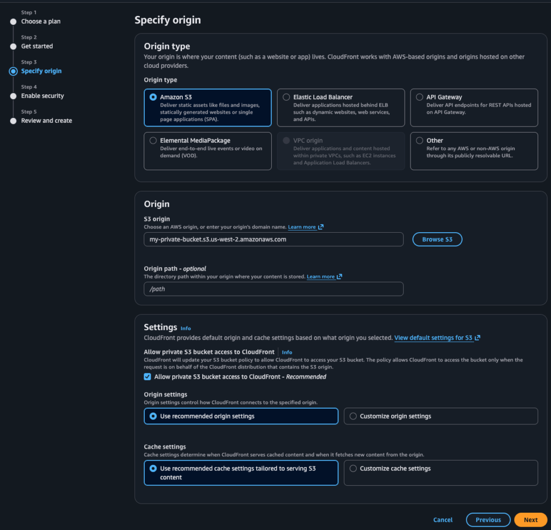Image resolution: width=551 pixels, height=530 pixels.
Task: Uncheck Allow private S3 bucket access checkbox
Action: click(147, 376)
